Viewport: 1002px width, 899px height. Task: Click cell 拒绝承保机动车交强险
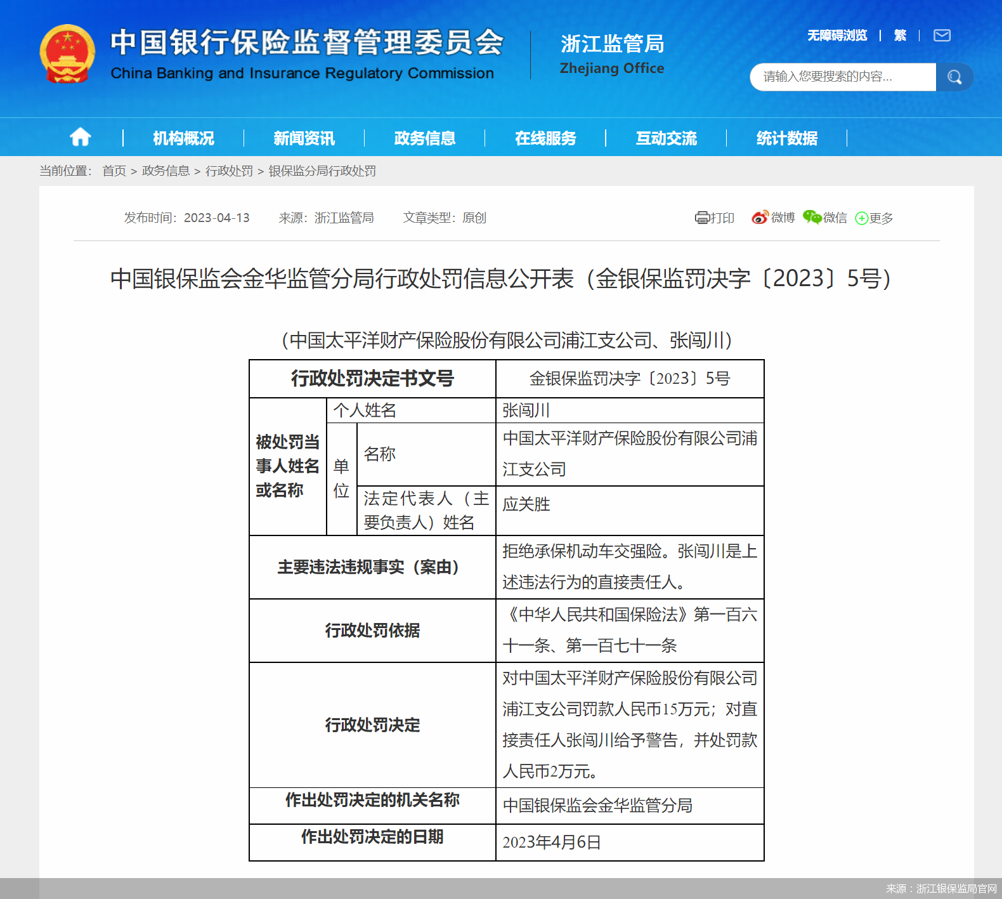point(630,567)
